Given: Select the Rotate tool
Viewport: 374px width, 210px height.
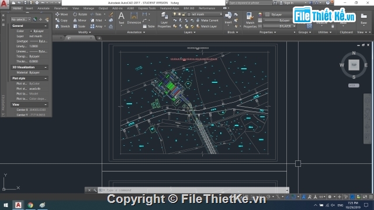Looking at the screenshot, I should (x=80, y=14).
